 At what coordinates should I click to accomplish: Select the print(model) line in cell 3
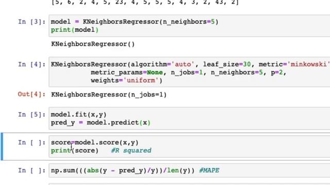pyautogui.click(x=75, y=30)
